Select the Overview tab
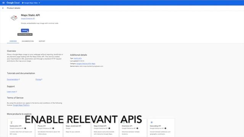 [13, 41]
